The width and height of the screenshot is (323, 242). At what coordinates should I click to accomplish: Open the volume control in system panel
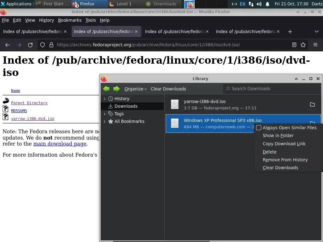[259, 4]
